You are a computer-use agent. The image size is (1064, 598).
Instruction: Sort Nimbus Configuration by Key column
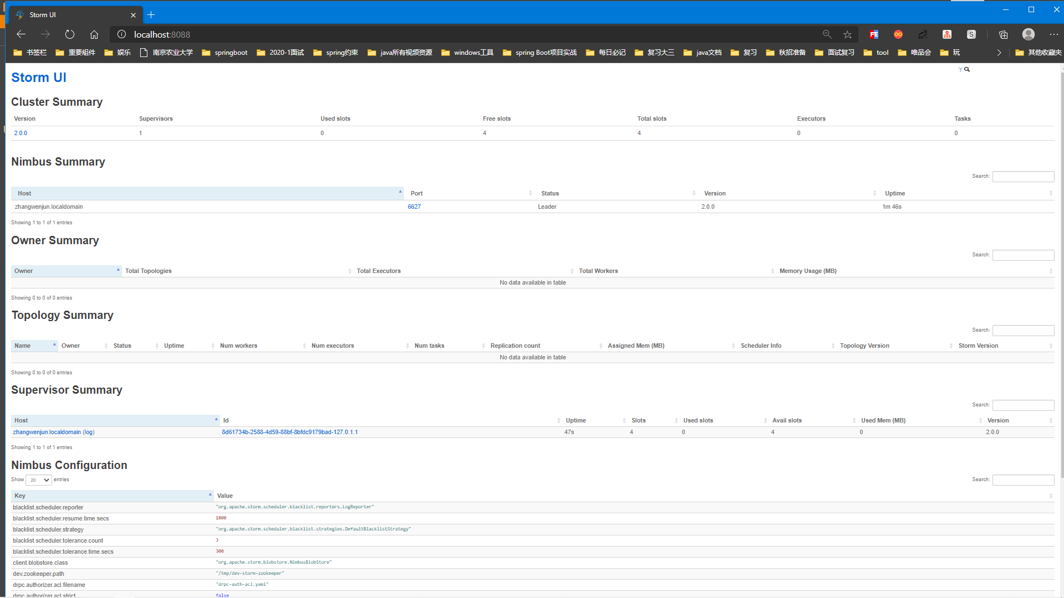click(x=112, y=496)
